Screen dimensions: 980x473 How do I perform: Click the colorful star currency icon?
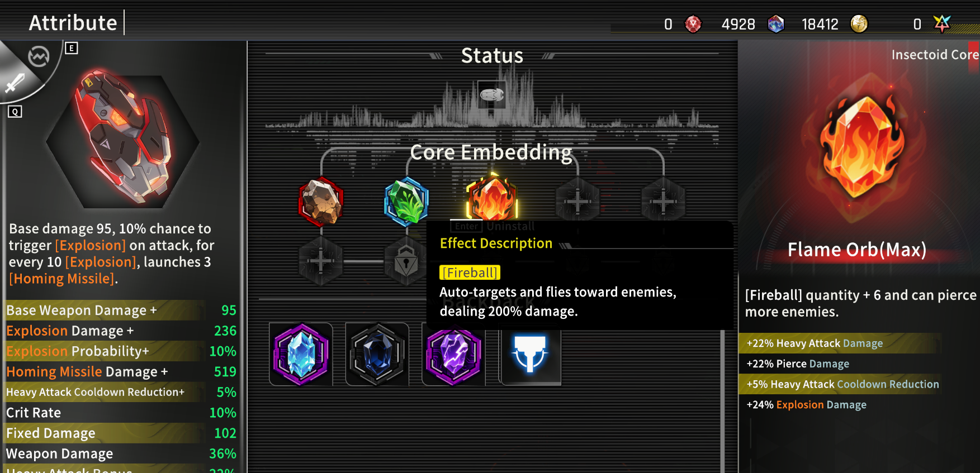[x=942, y=23]
